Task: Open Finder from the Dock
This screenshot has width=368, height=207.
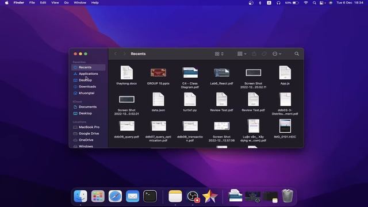Action: tap(80, 196)
